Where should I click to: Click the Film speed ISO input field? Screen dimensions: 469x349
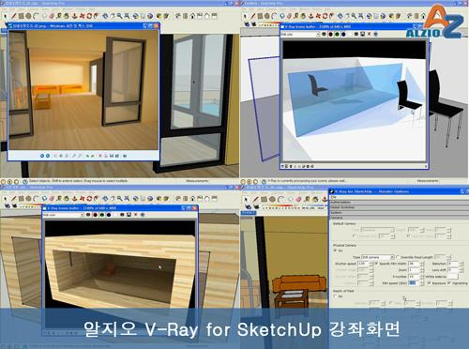[413, 282]
